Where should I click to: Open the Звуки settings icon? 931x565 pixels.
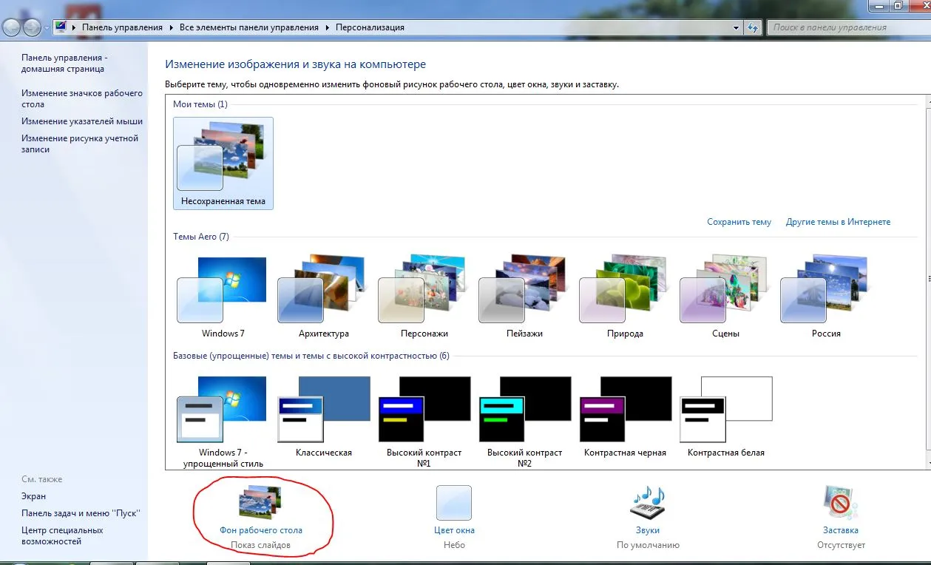pyautogui.click(x=648, y=503)
